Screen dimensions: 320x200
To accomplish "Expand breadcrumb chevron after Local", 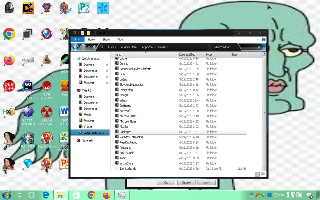I will click(167, 47).
